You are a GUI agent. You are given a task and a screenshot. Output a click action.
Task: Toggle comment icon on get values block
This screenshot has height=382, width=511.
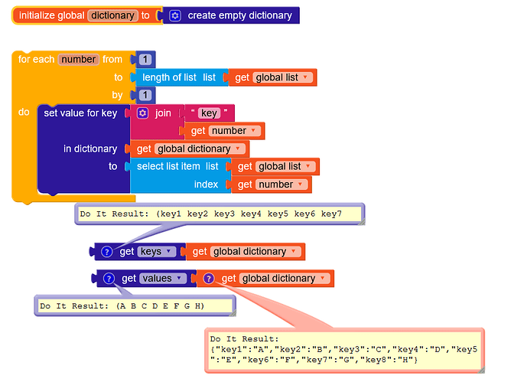click(109, 279)
